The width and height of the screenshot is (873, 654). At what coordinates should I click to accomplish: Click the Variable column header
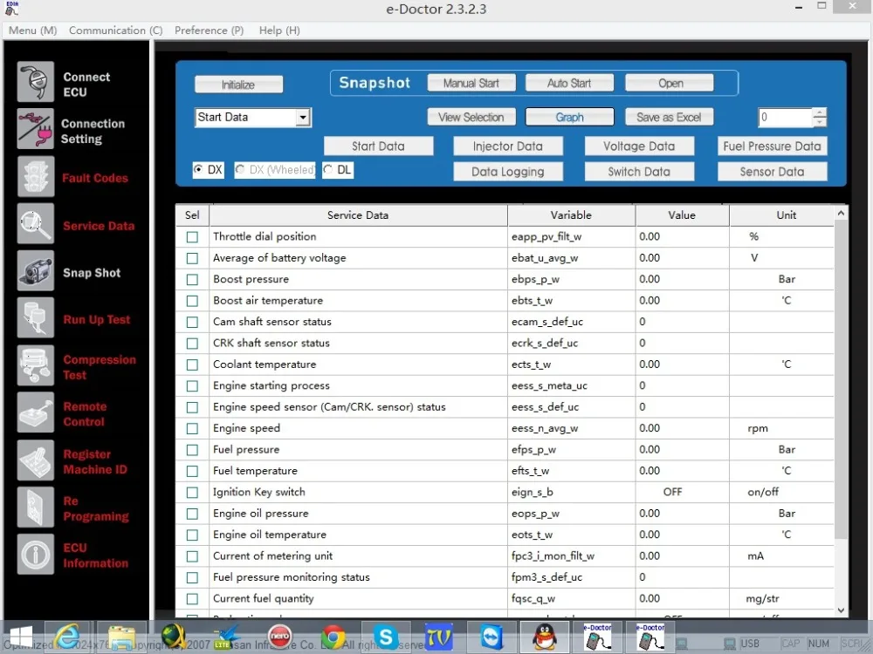click(x=571, y=215)
